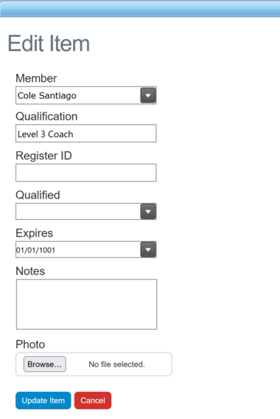Click the Expires field label
This screenshot has width=280, height=419.
pyautogui.click(x=34, y=233)
